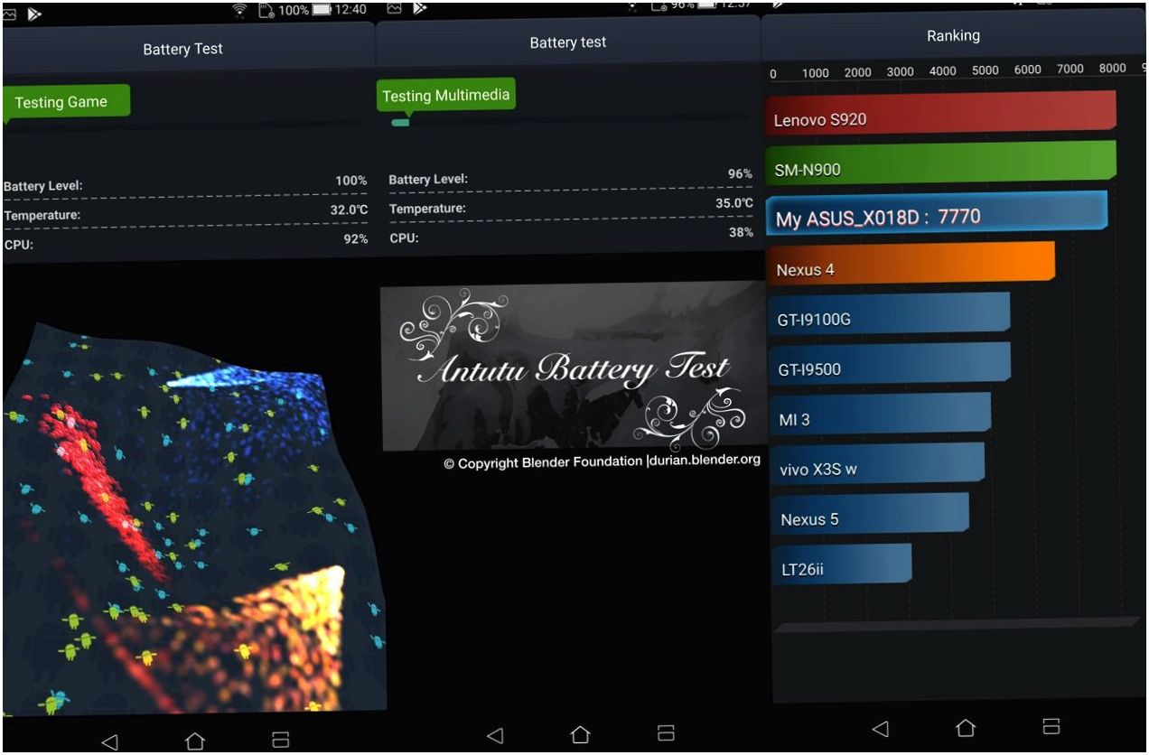Screen dimensions: 1149x755
Task: Tap the back icon in Ranking panel
Action: pos(881,729)
